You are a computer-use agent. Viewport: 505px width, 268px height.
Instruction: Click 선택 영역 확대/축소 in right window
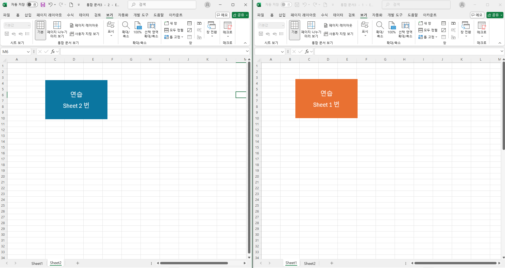(405, 30)
